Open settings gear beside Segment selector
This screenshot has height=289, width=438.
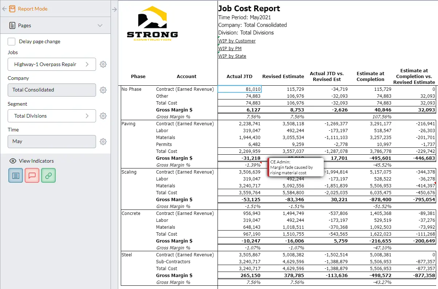(103, 116)
